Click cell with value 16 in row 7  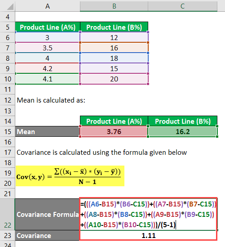tap(114, 48)
